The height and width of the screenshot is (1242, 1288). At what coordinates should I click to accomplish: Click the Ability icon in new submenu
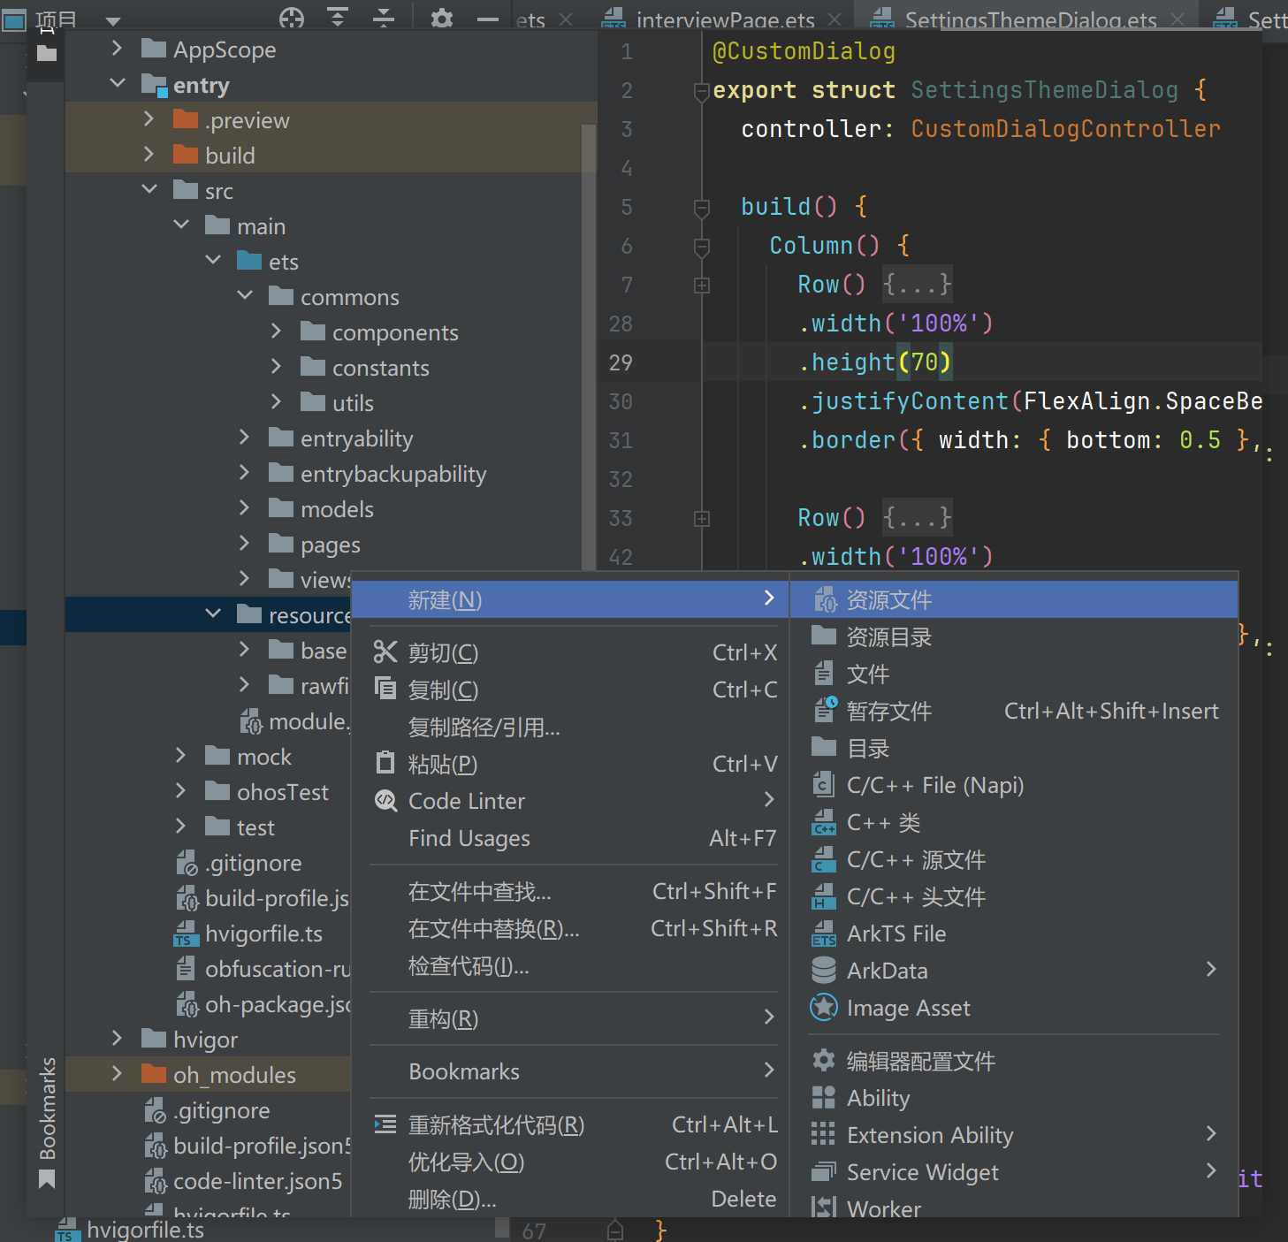(824, 1098)
